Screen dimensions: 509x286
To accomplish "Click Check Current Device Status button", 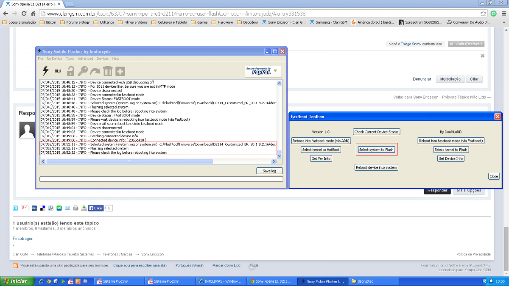I will pos(377,132).
